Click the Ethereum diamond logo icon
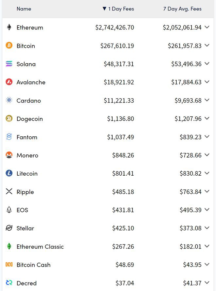Viewport: 216px width, 291px height. 9,28
